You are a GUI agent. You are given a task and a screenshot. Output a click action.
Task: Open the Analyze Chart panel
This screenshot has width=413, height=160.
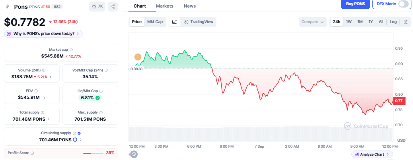[372, 154]
